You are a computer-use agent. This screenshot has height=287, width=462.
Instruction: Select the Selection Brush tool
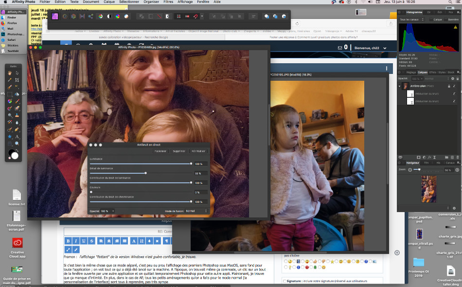coord(10,87)
